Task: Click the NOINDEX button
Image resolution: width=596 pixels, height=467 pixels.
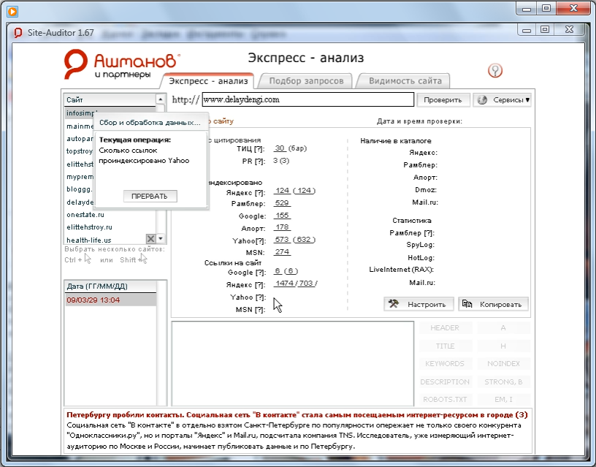Action: (x=503, y=363)
